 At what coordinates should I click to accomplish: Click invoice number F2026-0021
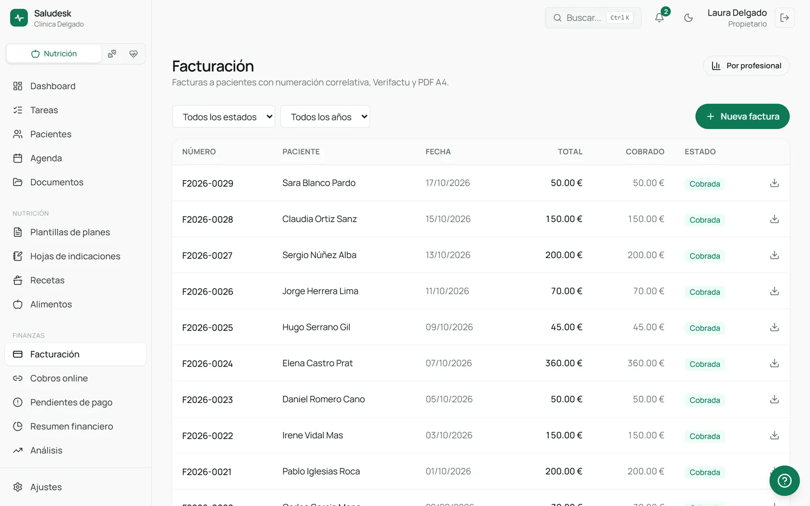tap(207, 472)
